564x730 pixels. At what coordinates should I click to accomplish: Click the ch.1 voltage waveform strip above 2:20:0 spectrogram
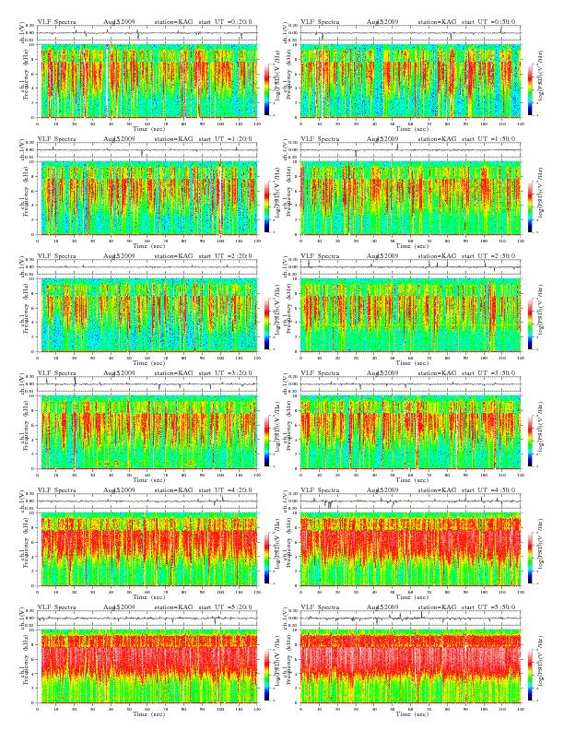pos(147,267)
